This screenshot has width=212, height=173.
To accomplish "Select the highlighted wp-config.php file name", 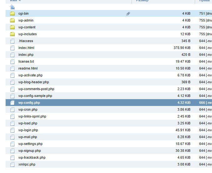I will click(x=29, y=103).
